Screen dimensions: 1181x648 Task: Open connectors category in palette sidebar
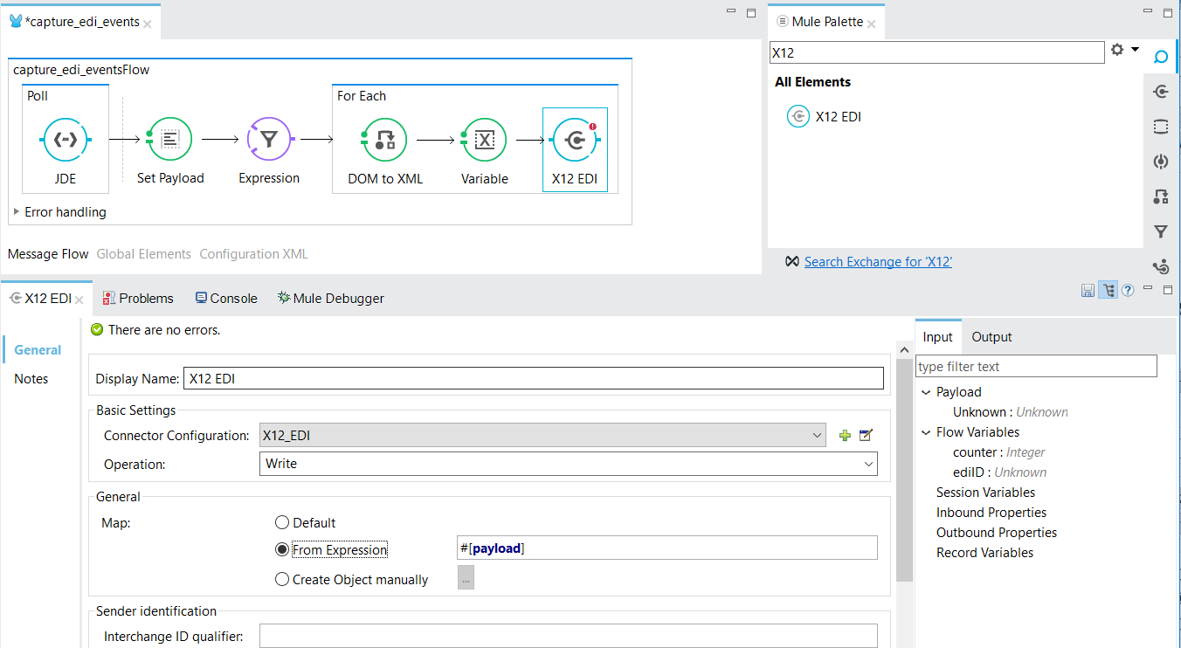click(x=1161, y=92)
